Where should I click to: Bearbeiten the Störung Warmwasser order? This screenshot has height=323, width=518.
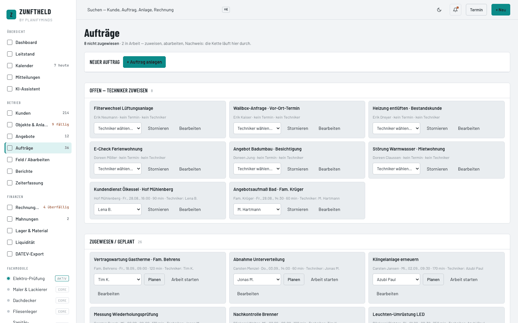[469, 169]
